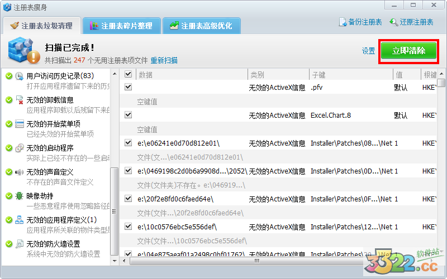Uncheck the e:\e06241e0d70d812e01\ row checkbox
Viewport: 447px width, 279px height.
129,143
